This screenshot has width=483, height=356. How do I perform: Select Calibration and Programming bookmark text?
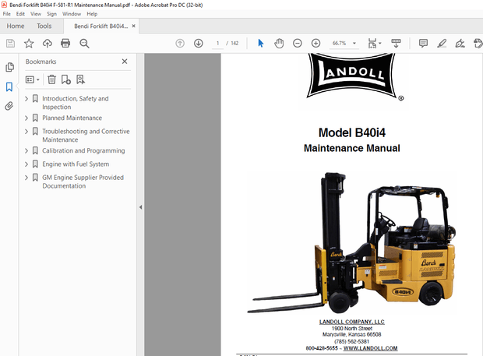[83, 150]
